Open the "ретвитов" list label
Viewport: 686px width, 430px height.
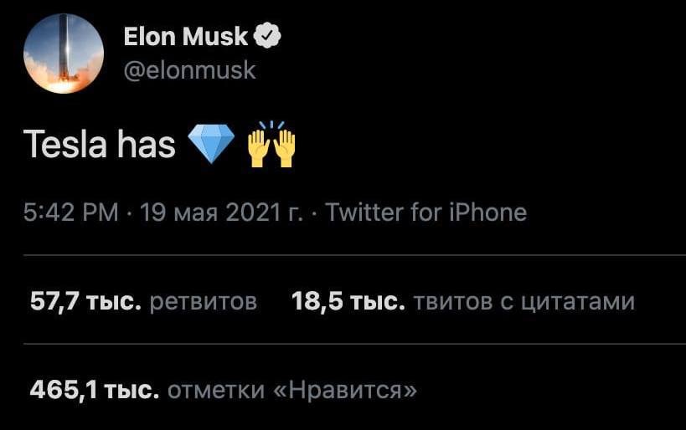click(x=203, y=301)
